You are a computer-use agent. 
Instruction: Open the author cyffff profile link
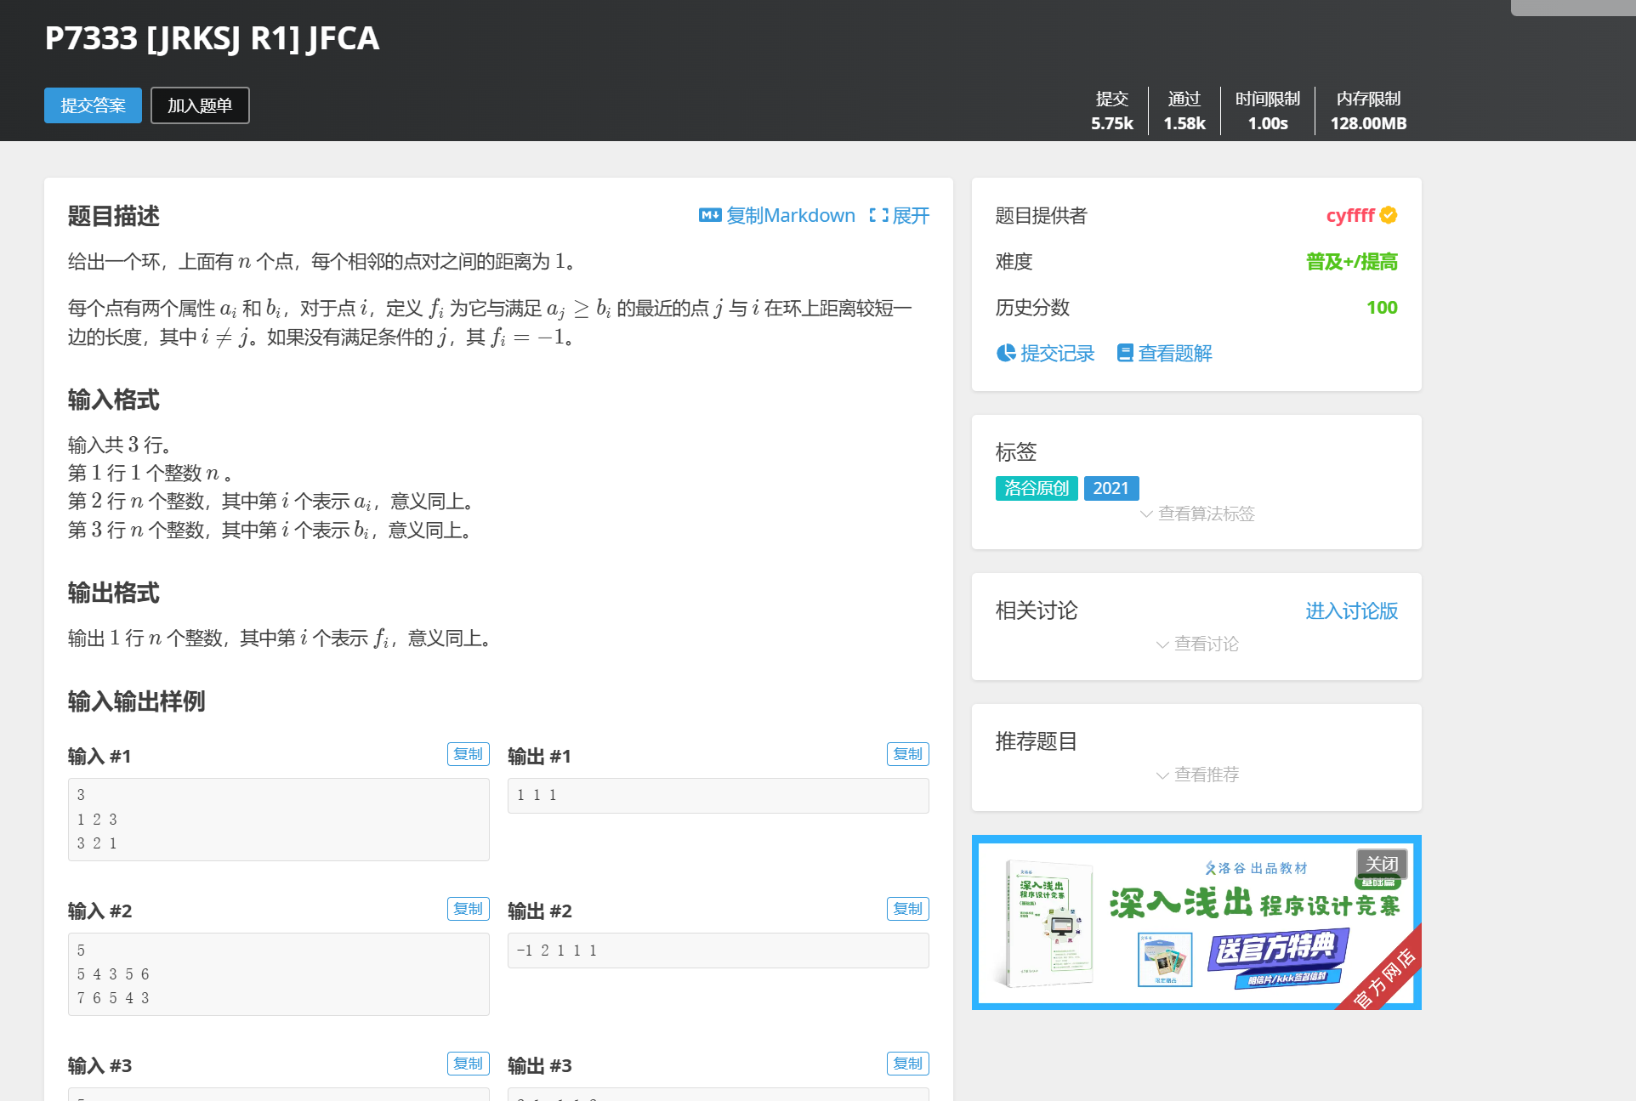pyautogui.click(x=1349, y=215)
